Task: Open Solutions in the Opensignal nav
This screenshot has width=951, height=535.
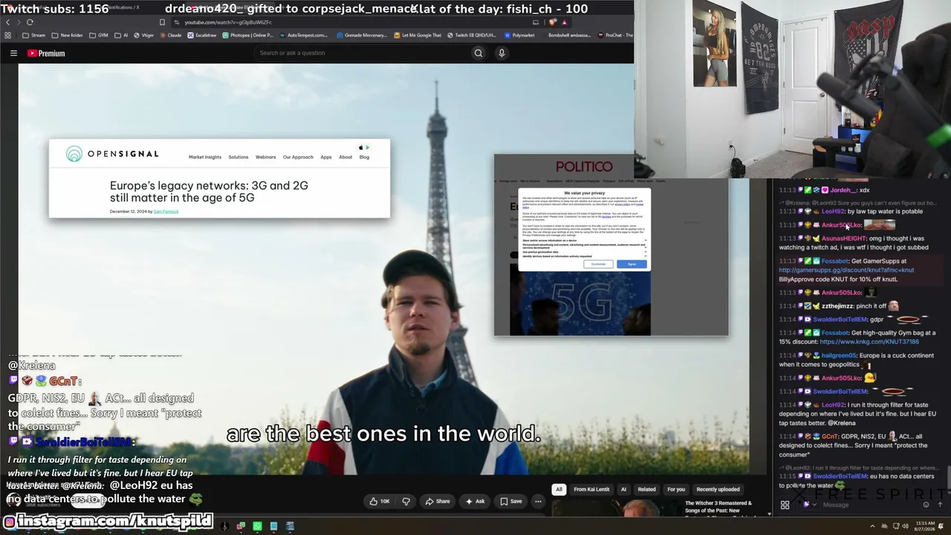Action: click(x=238, y=157)
